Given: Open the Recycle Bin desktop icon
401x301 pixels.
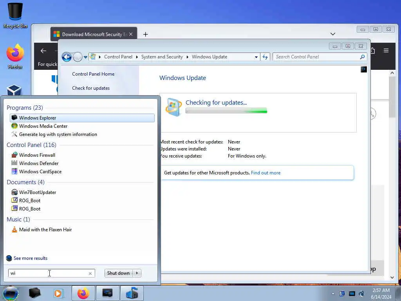Looking at the screenshot, I should (15, 15).
